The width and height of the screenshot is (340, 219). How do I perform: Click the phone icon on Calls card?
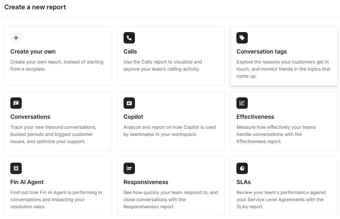pyautogui.click(x=129, y=38)
